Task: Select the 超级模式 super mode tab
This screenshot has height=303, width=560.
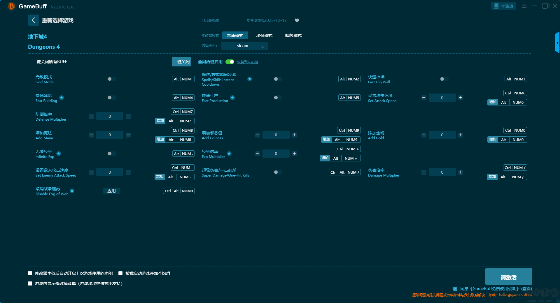Action: click(x=293, y=36)
